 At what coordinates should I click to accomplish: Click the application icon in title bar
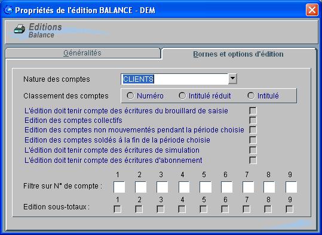point(8,10)
